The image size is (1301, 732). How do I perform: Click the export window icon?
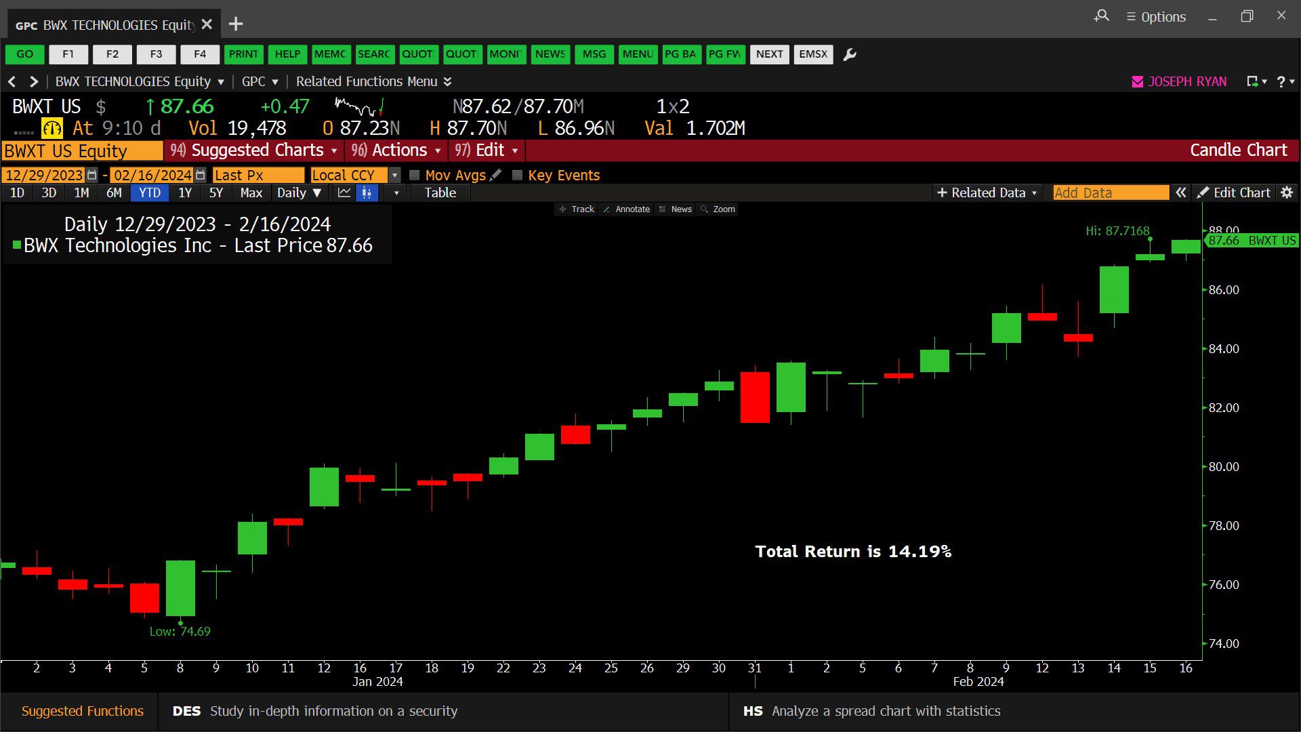pos(1253,81)
